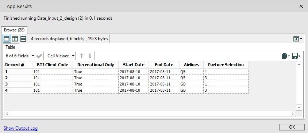Select record row 2
This screenshot has height=133, width=308.
pyautogui.click(x=18, y=78)
